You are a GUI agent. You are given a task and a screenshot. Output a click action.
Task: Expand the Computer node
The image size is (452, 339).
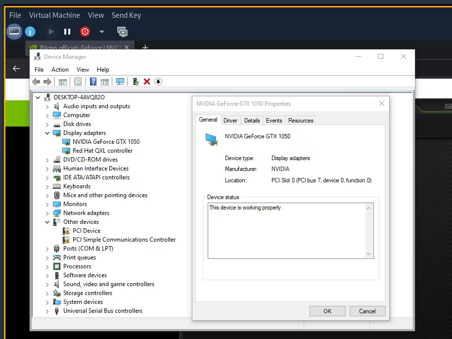click(47, 116)
